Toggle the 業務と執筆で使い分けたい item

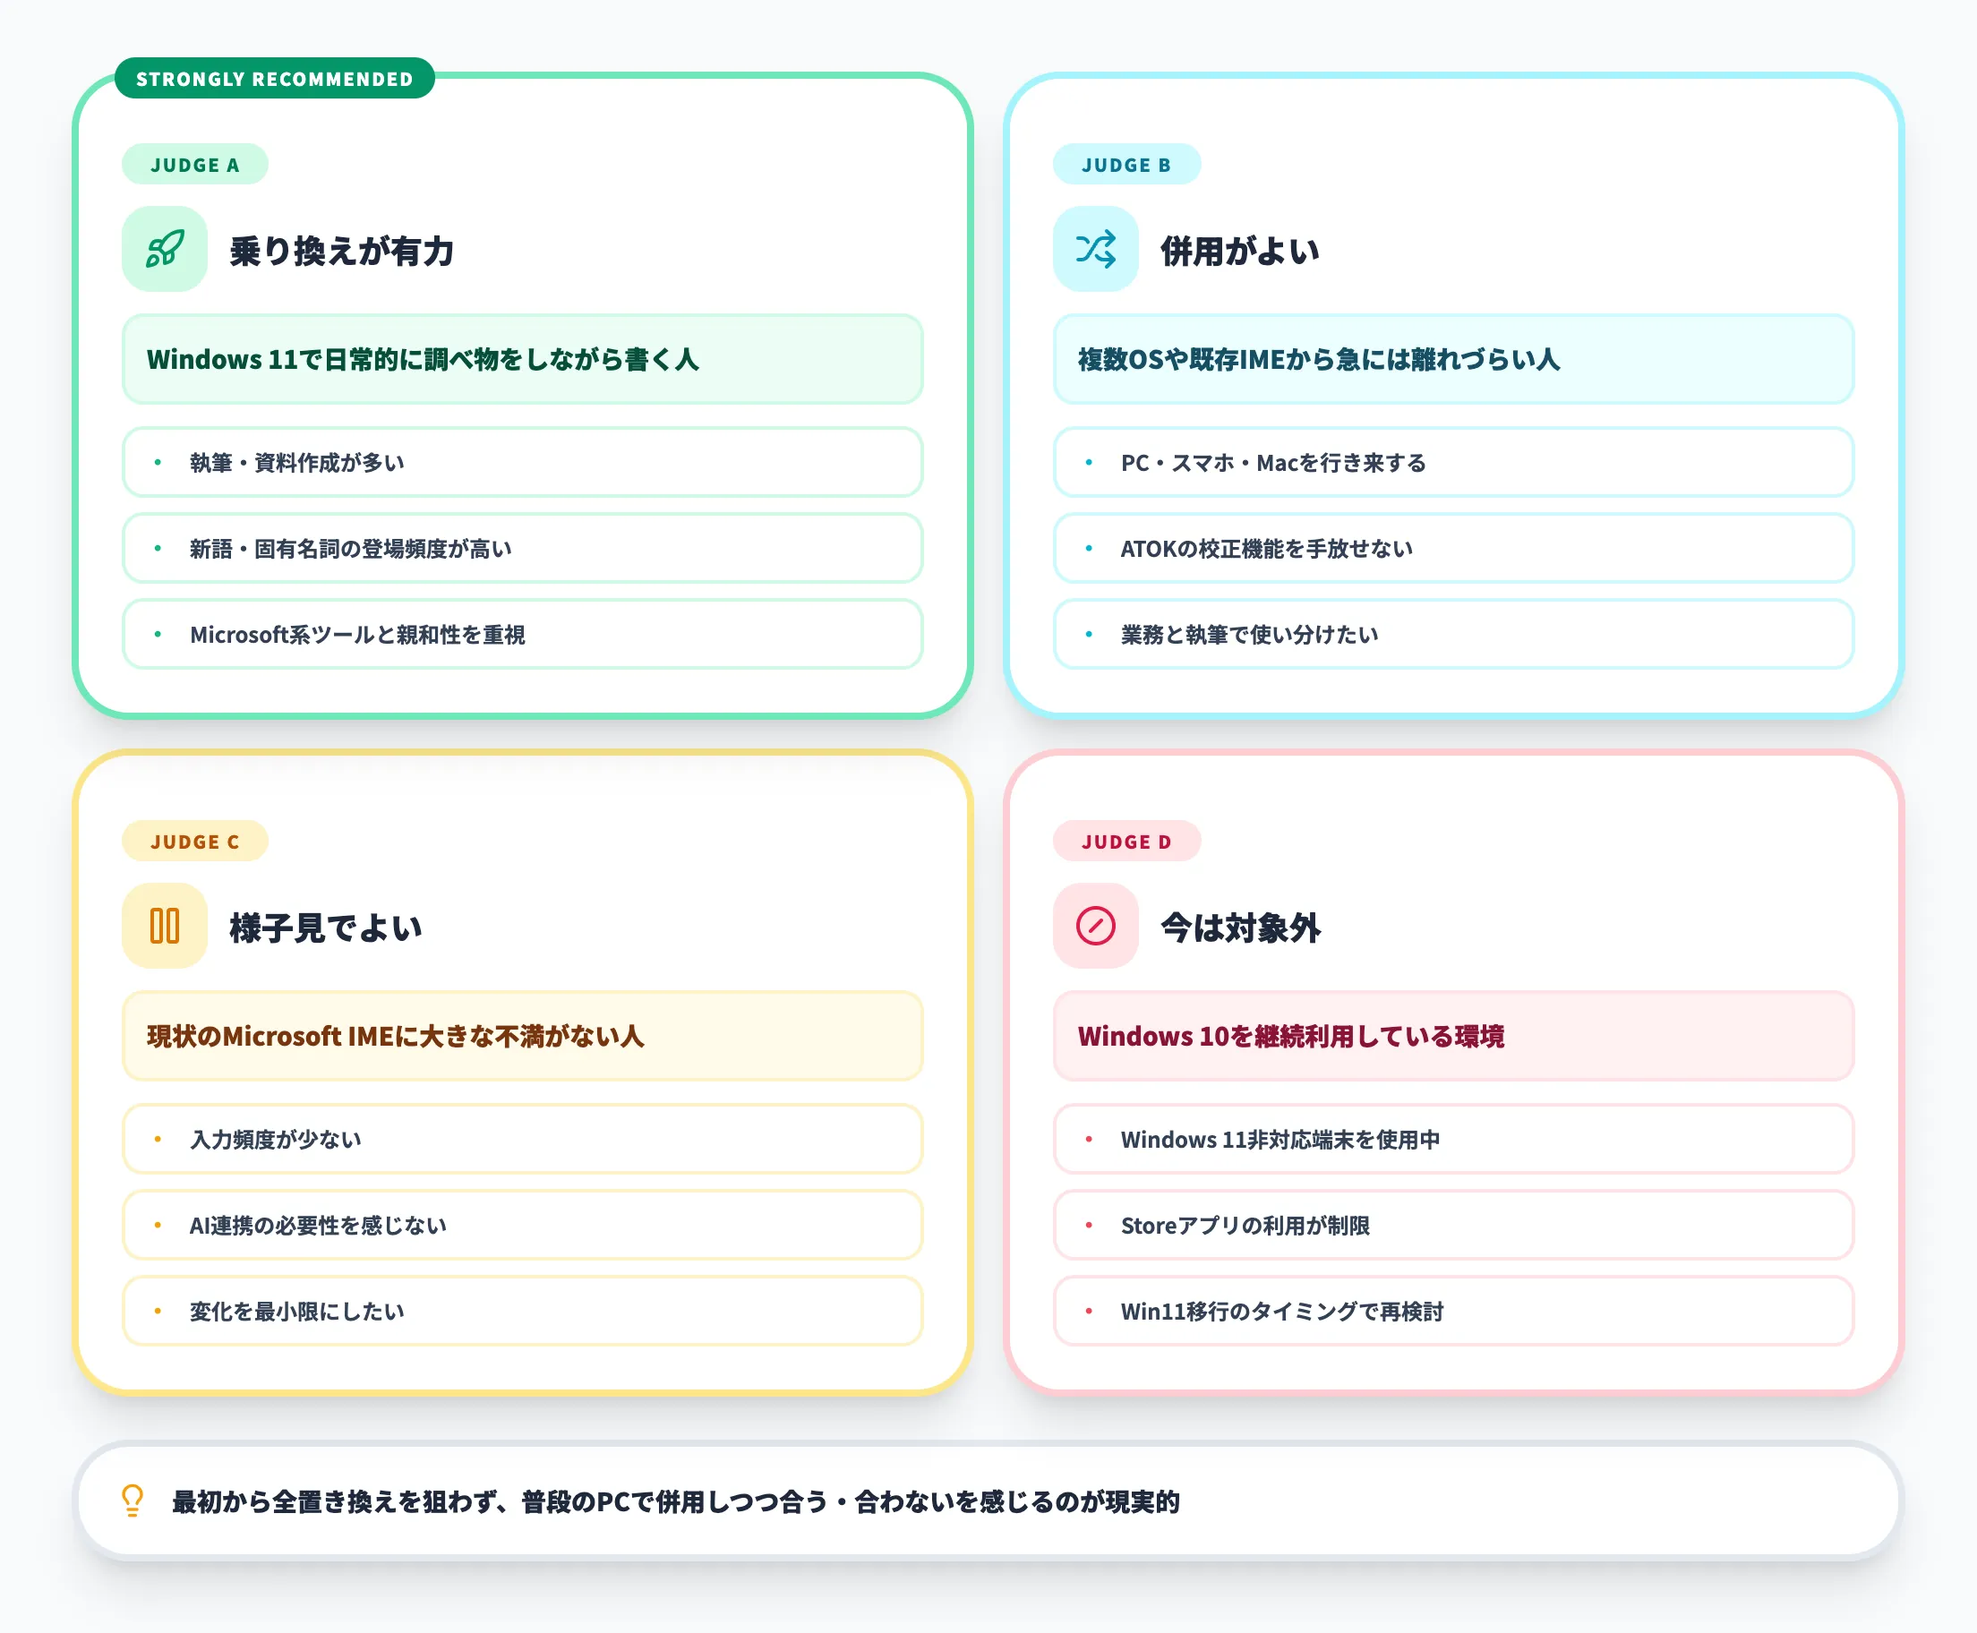pos(1454,635)
